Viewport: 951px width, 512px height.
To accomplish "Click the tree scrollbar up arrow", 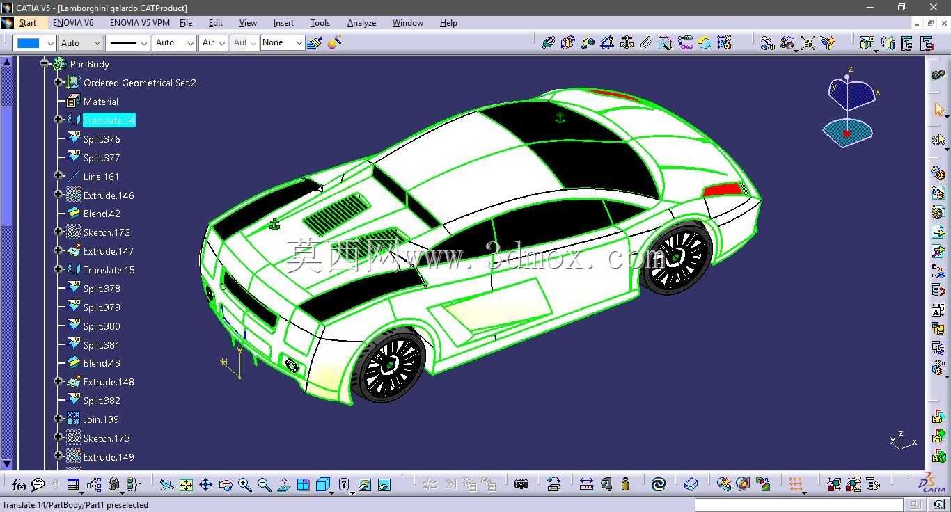I will pyautogui.click(x=7, y=62).
